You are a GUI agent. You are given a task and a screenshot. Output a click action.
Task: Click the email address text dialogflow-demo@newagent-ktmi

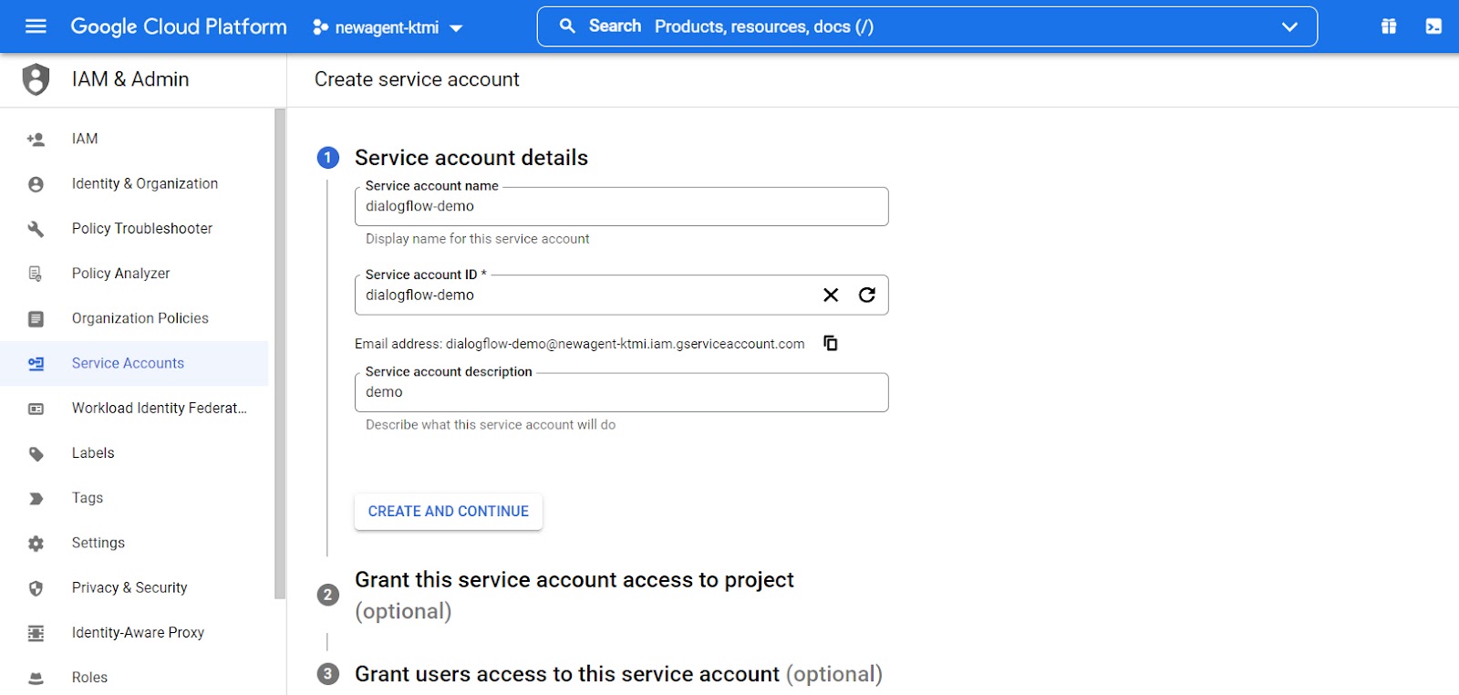626,344
